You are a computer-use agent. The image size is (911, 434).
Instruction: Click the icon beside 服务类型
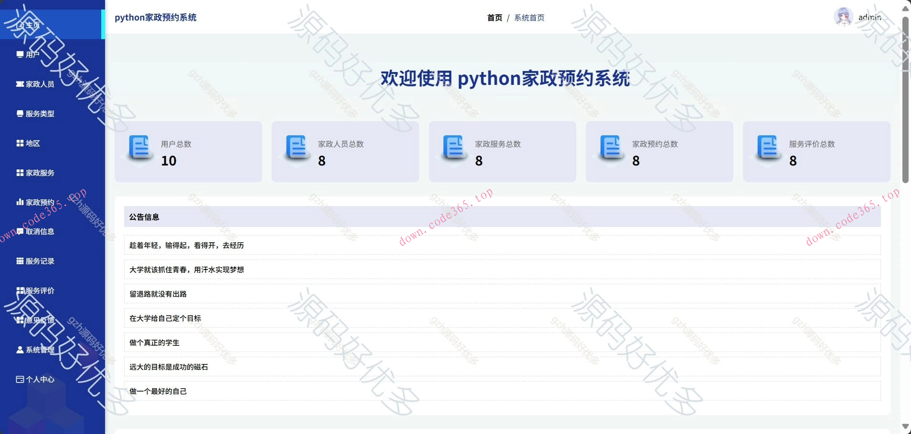pos(20,114)
